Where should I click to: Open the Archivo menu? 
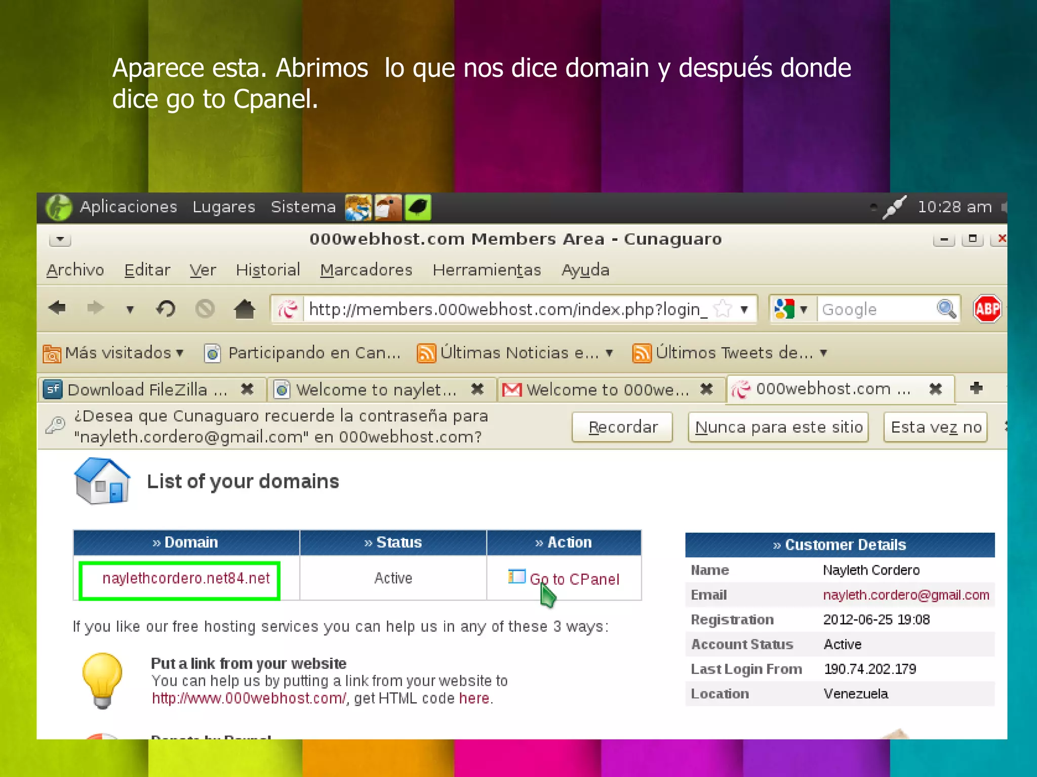(x=75, y=270)
